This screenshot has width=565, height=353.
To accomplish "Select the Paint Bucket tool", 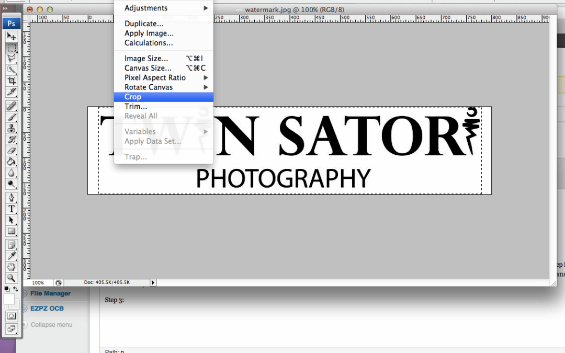I will coord(12,162).
